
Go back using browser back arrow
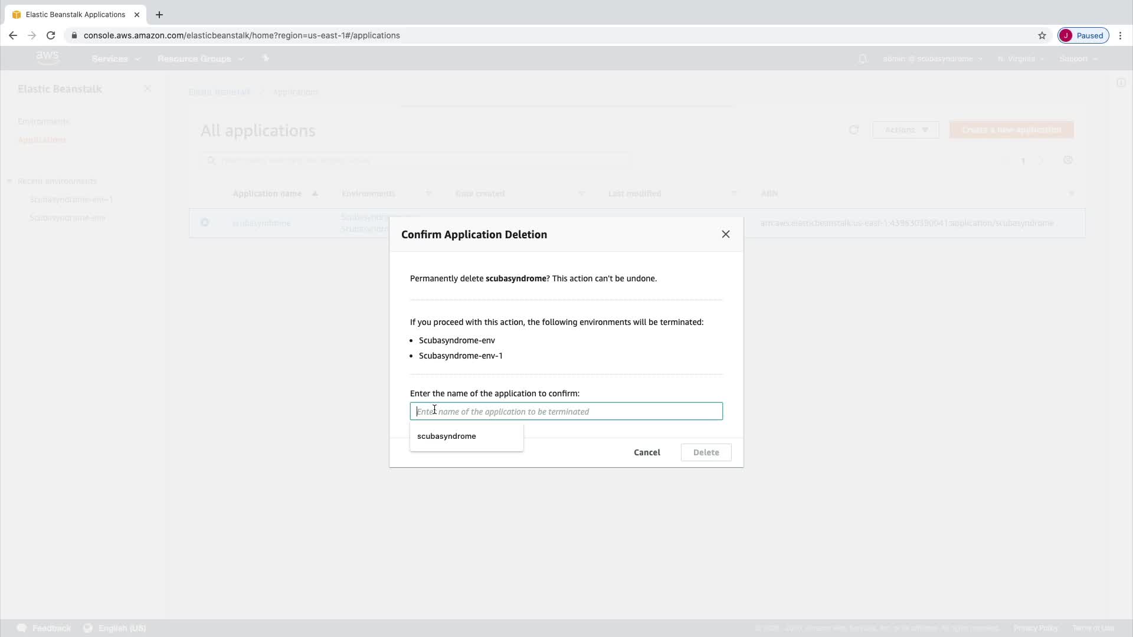click(13, 35)
